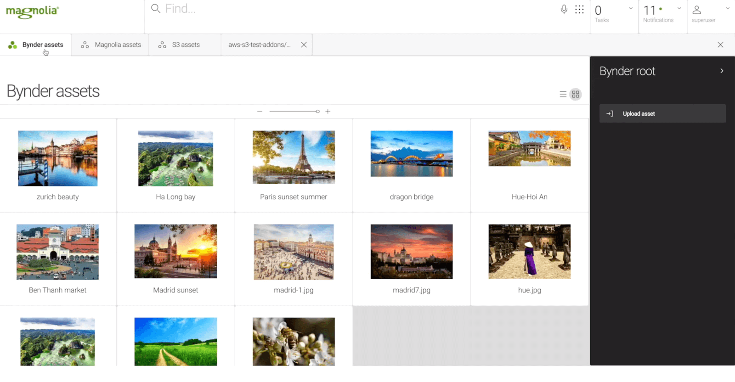Select the dragon bridge image
The height and width of the screenshot is (382, 735).
(x=412, y=154)
